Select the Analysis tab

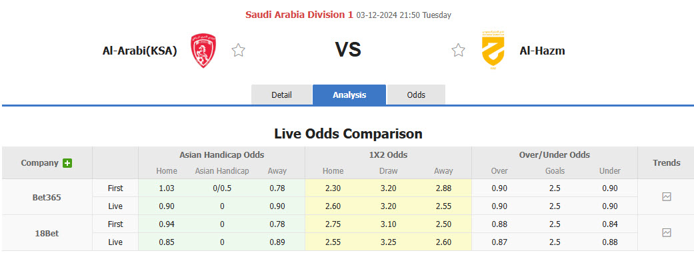(349, 95)
